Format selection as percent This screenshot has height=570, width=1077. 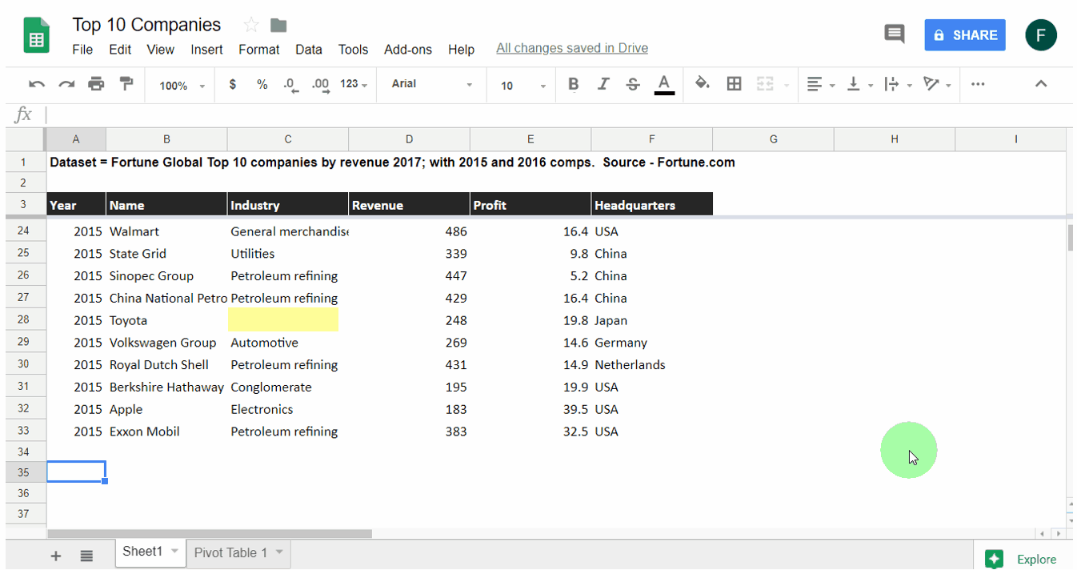[x=262, y=84]
